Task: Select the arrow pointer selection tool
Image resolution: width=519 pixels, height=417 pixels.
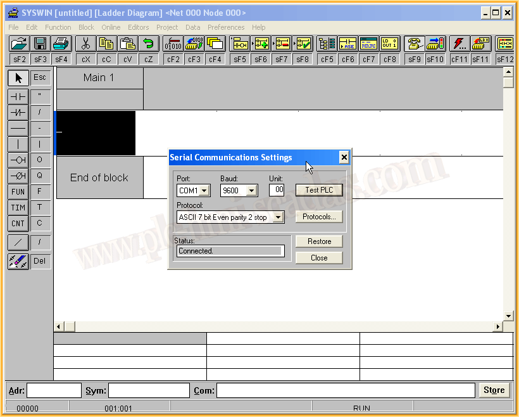Action: pos(18,78)
